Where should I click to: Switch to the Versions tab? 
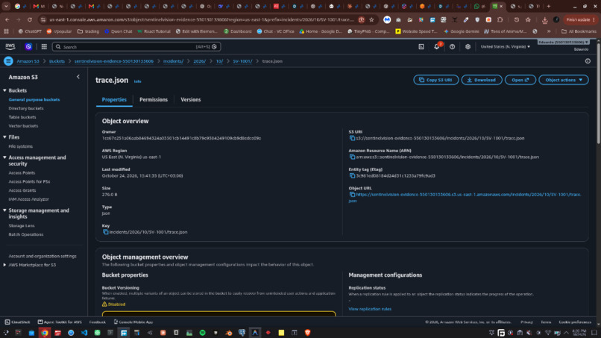click(190, 99)
